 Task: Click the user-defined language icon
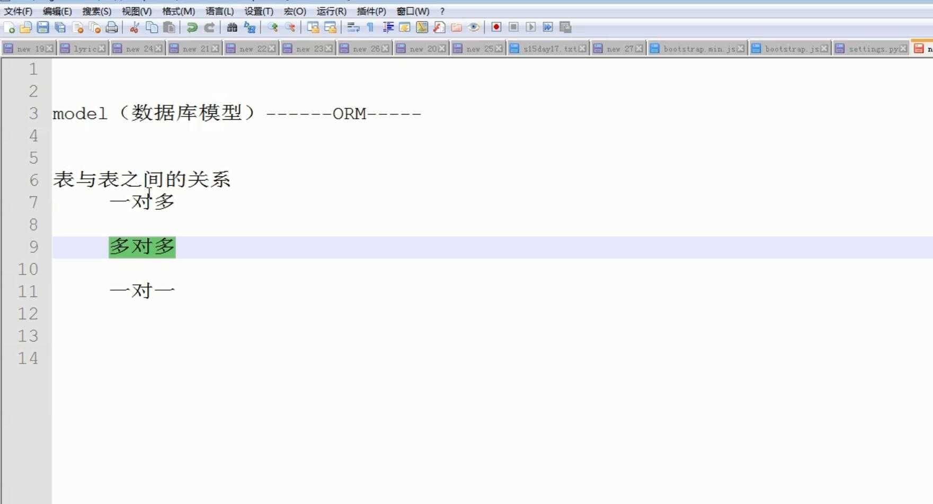pos(405,28)
